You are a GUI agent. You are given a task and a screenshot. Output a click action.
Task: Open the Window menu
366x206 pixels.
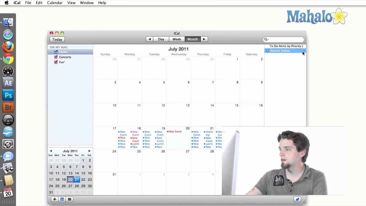click(x=87, y=3)
